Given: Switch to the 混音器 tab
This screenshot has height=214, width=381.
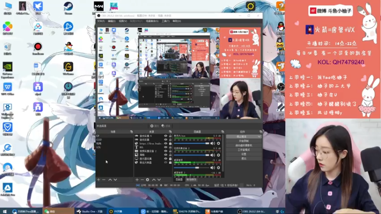Looking at the screenshot, I should tap(179, 180).
